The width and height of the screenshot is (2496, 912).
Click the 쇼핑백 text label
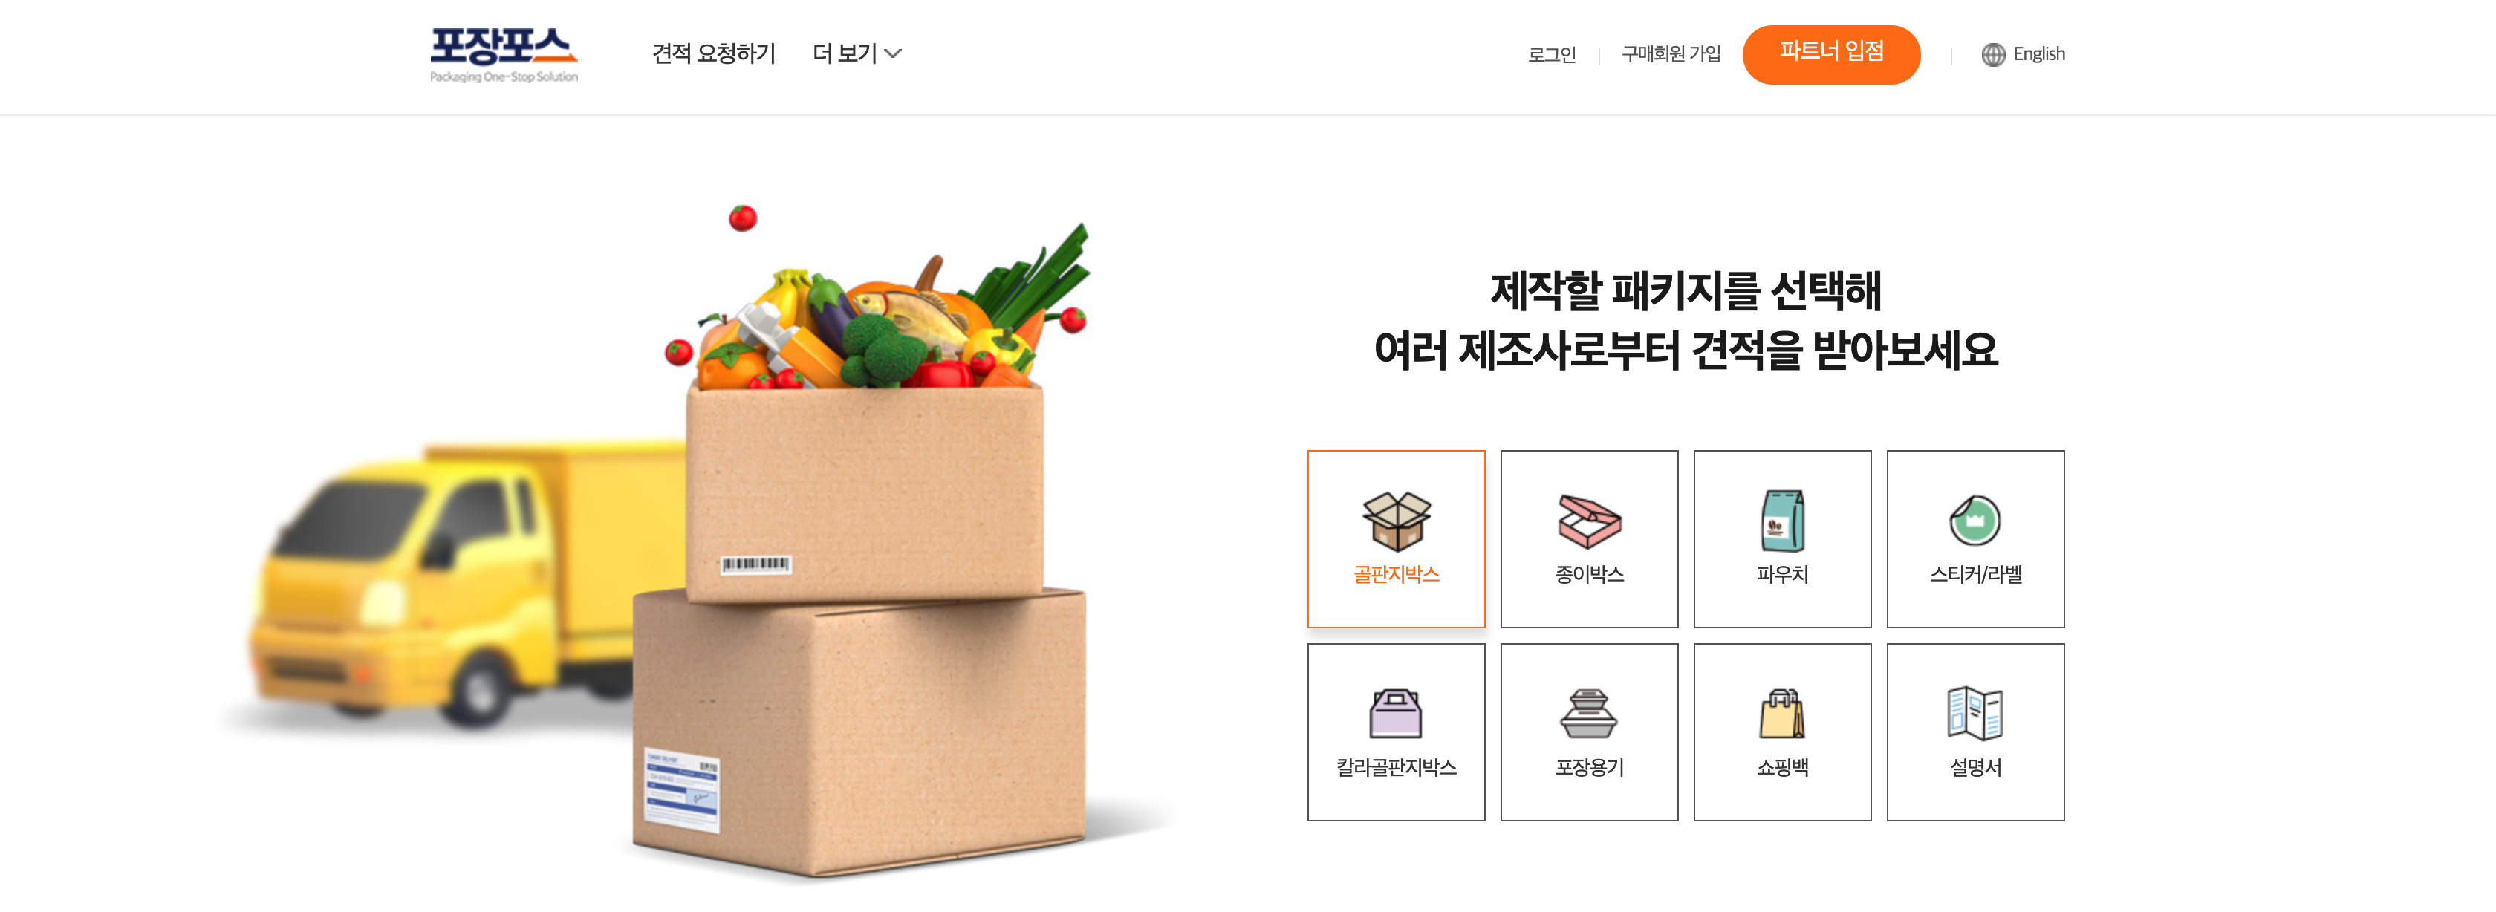(1782, 768)
